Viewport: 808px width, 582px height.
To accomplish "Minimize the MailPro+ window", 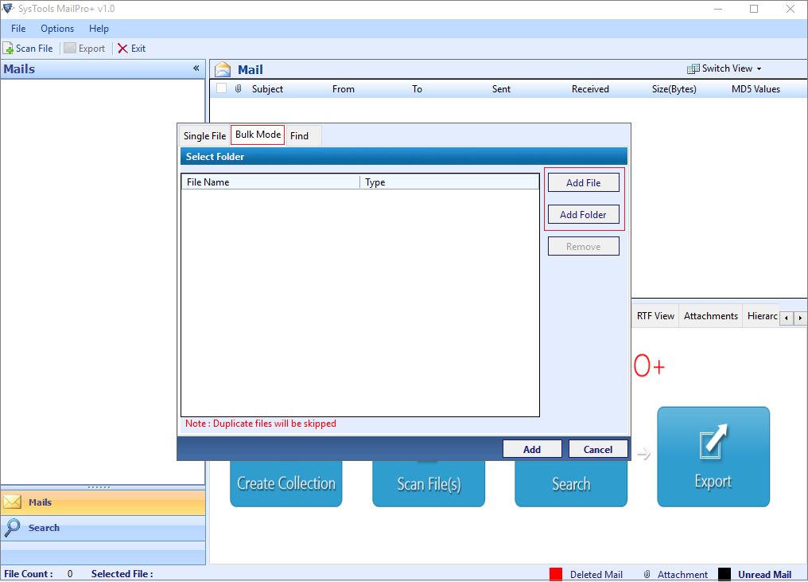I will (718, 9).
